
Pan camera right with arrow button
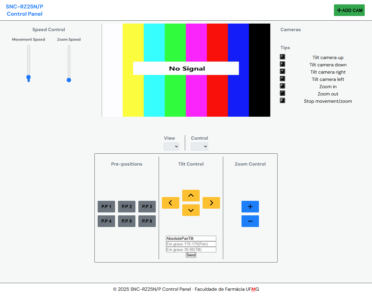pyautogui.click(x=211, y=203)
